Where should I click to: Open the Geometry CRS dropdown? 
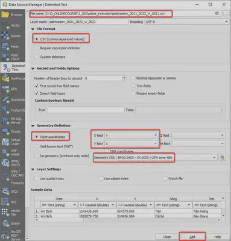click(x=167, y=158)
